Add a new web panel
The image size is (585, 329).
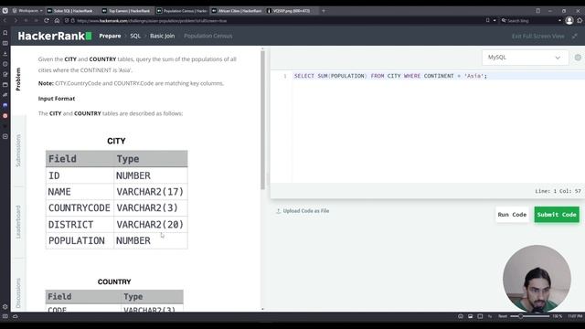(5, 136)
